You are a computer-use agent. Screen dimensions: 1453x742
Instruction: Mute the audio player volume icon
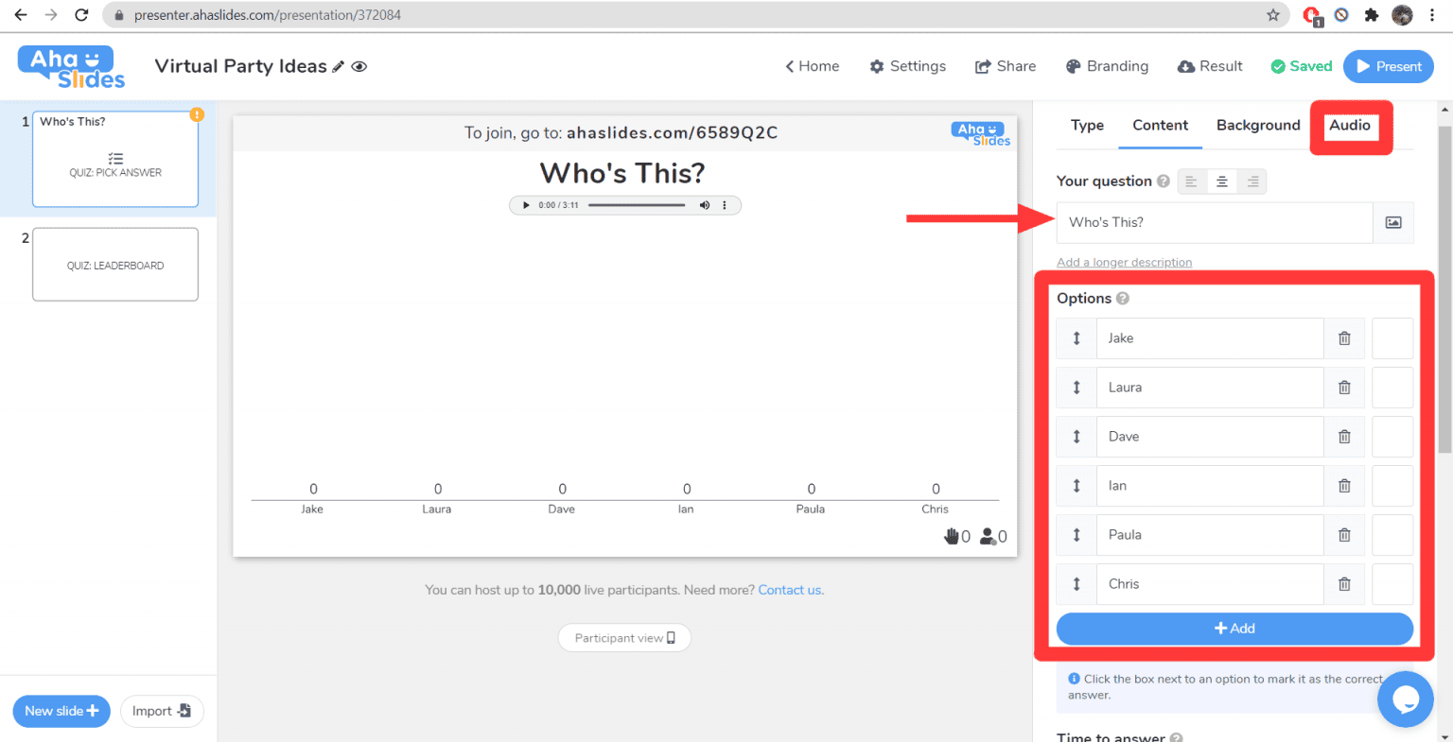tap(704, 205)
